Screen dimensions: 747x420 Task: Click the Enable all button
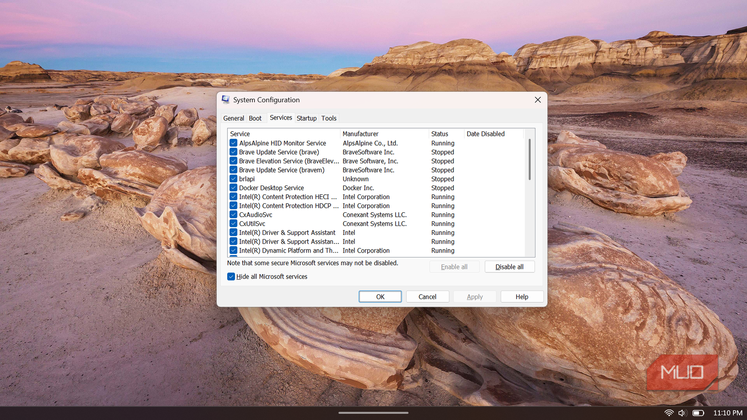point(454,267)
